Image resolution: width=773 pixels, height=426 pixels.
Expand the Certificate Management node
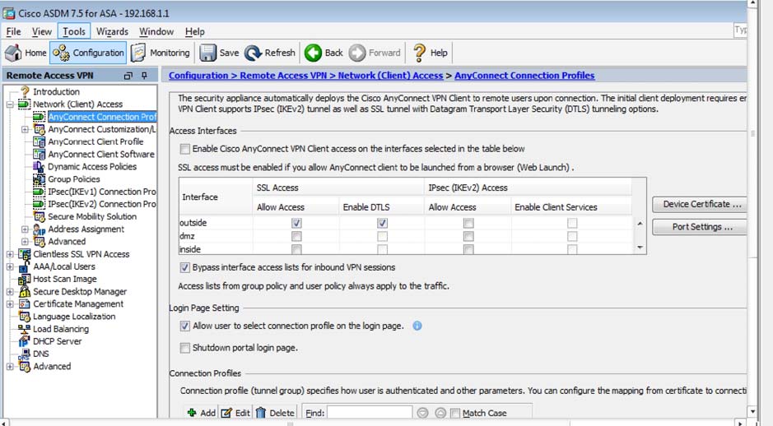click(10, 303)
